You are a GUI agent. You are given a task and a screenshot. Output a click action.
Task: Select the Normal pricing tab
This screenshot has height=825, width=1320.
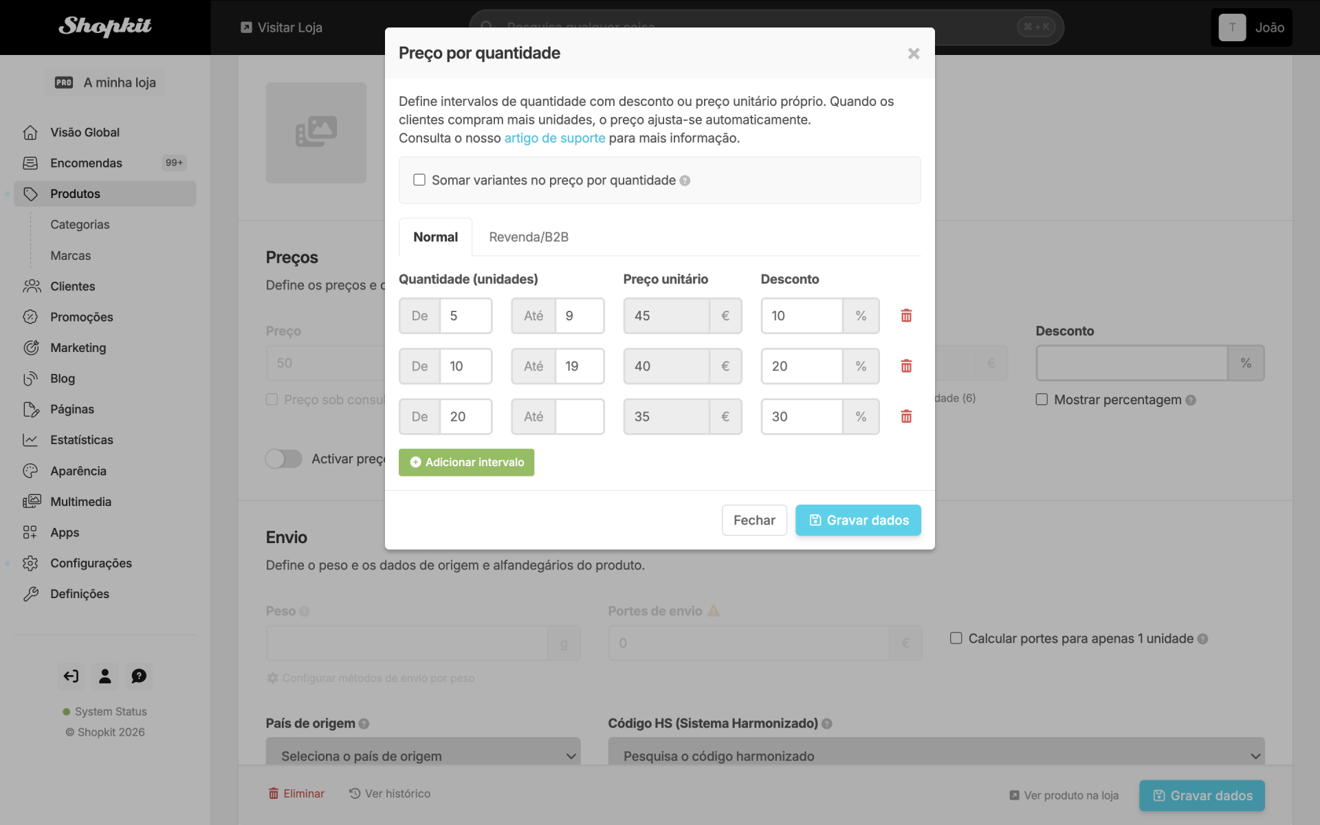pyautogui.click(x=435, y=237)
